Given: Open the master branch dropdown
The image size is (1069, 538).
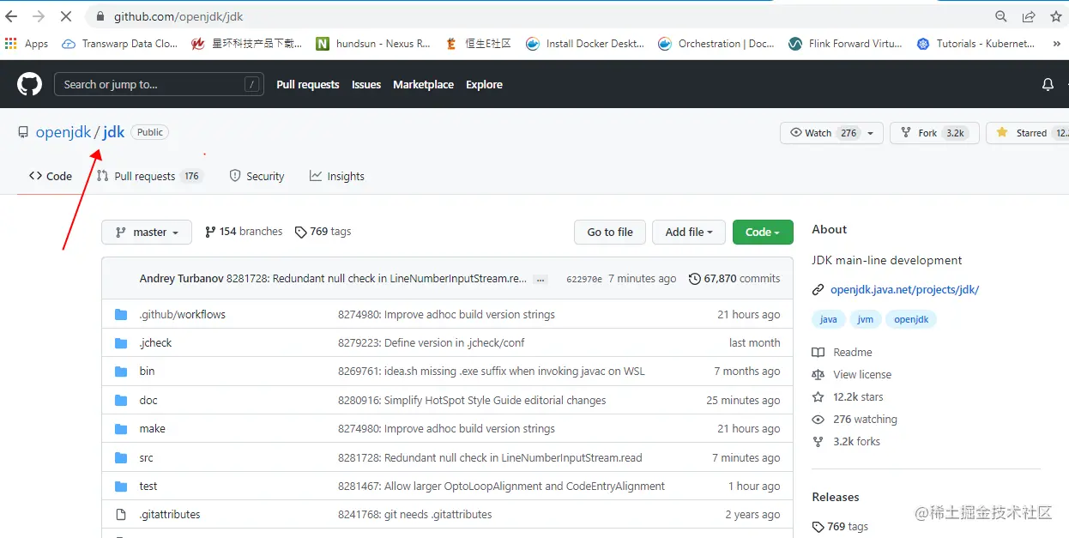Looking at the screenshot, I should click(x=145, y=232).
